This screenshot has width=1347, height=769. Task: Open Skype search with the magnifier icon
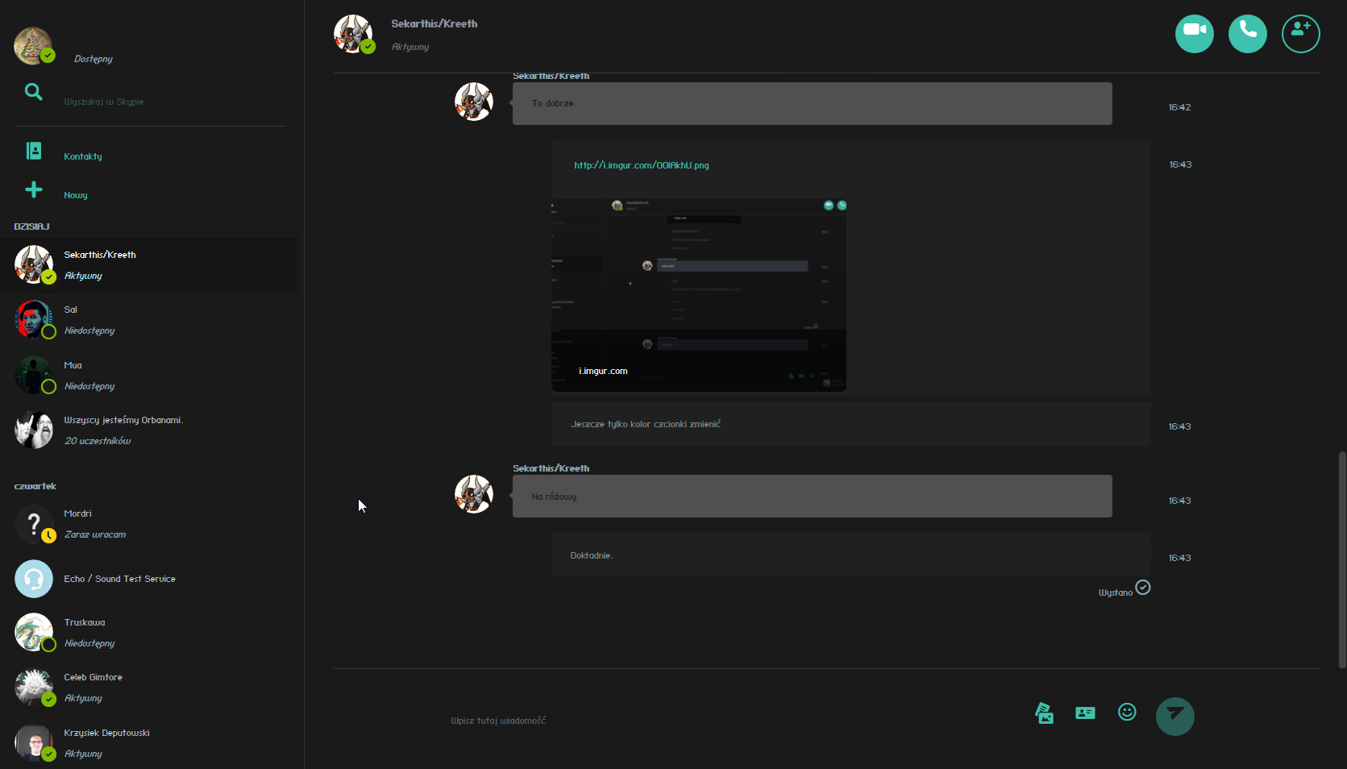point(34,91)
